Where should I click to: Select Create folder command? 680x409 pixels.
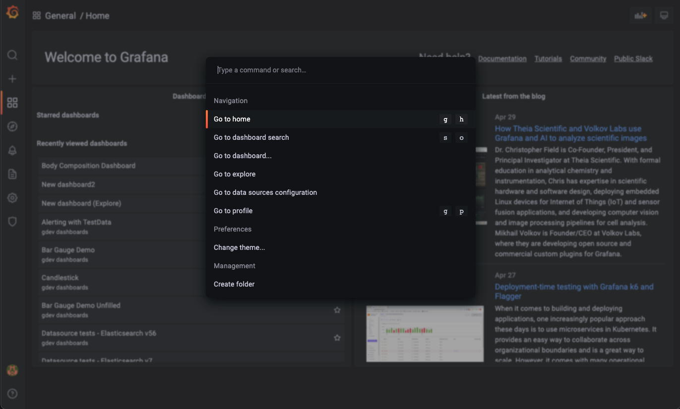234,284
